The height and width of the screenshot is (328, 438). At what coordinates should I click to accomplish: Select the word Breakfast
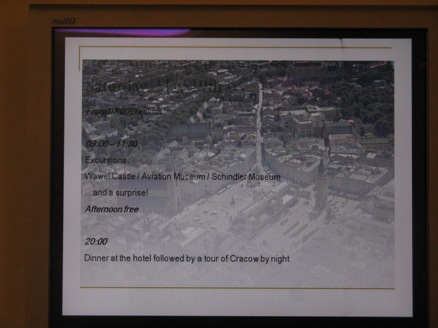(x=148, y=111)
